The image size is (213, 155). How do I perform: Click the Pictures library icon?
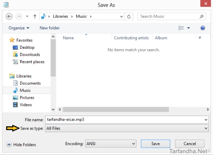click(x=15, y=98)
